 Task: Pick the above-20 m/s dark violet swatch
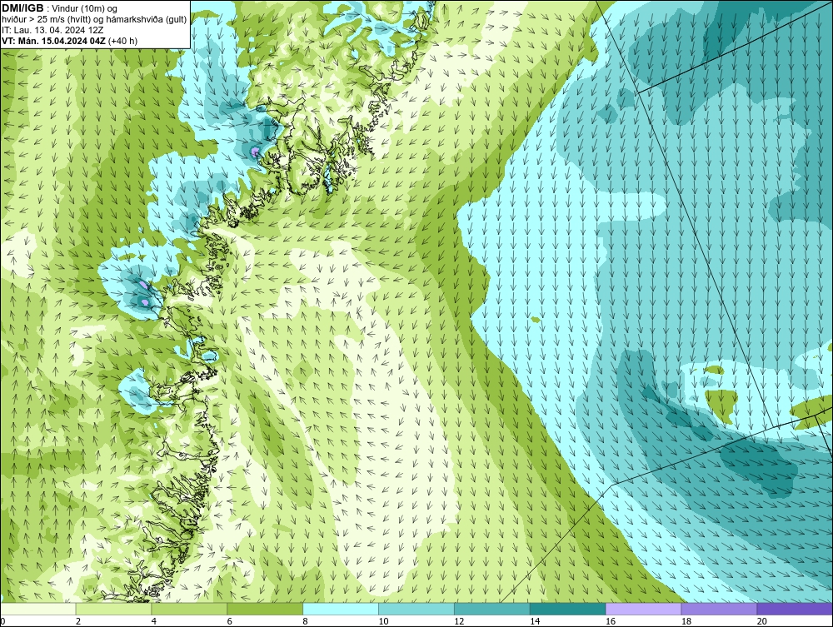(x=795, y=609)
